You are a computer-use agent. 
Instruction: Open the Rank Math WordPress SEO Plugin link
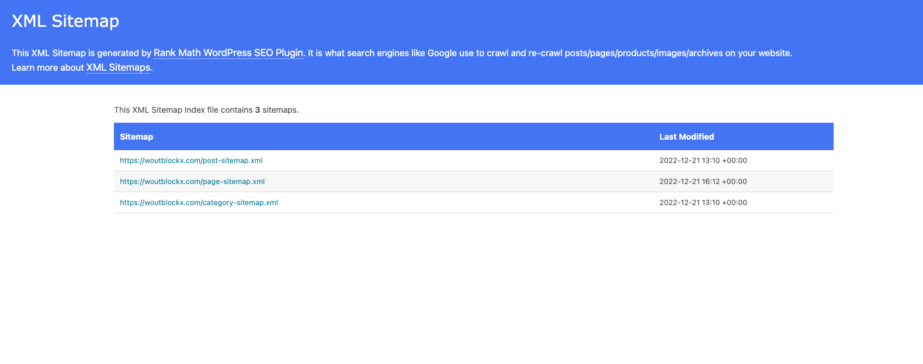pos(228,53)
